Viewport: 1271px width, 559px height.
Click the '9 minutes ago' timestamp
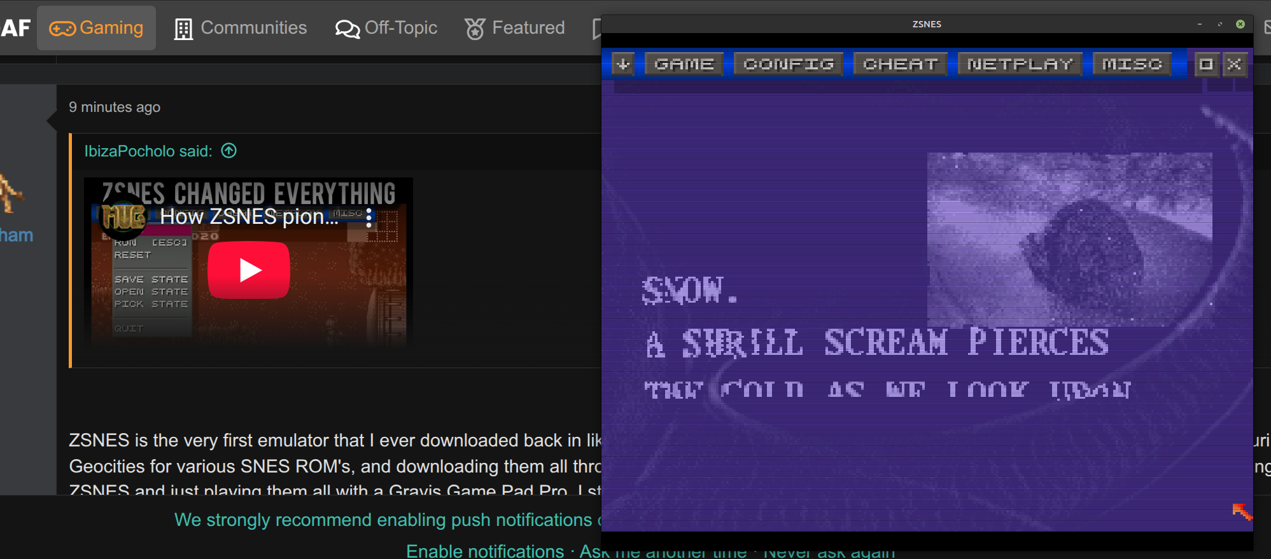[x=115, y=107]
